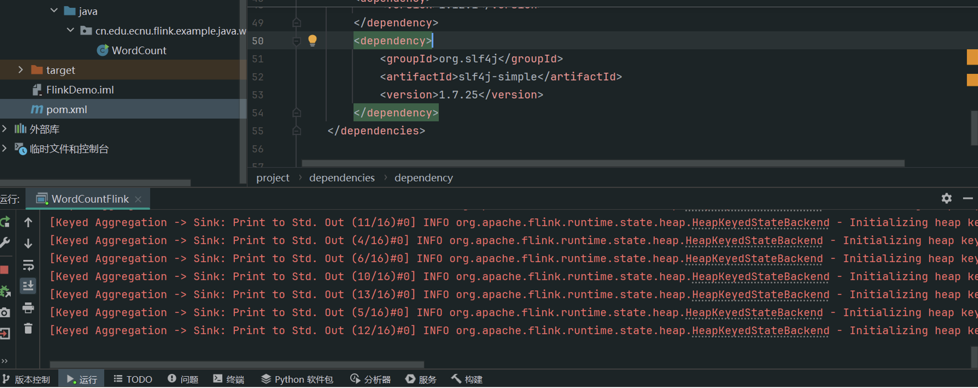Expand the 外部库 node
The image size is (978, 388).
pyautogui.click(x=5, y=129)
